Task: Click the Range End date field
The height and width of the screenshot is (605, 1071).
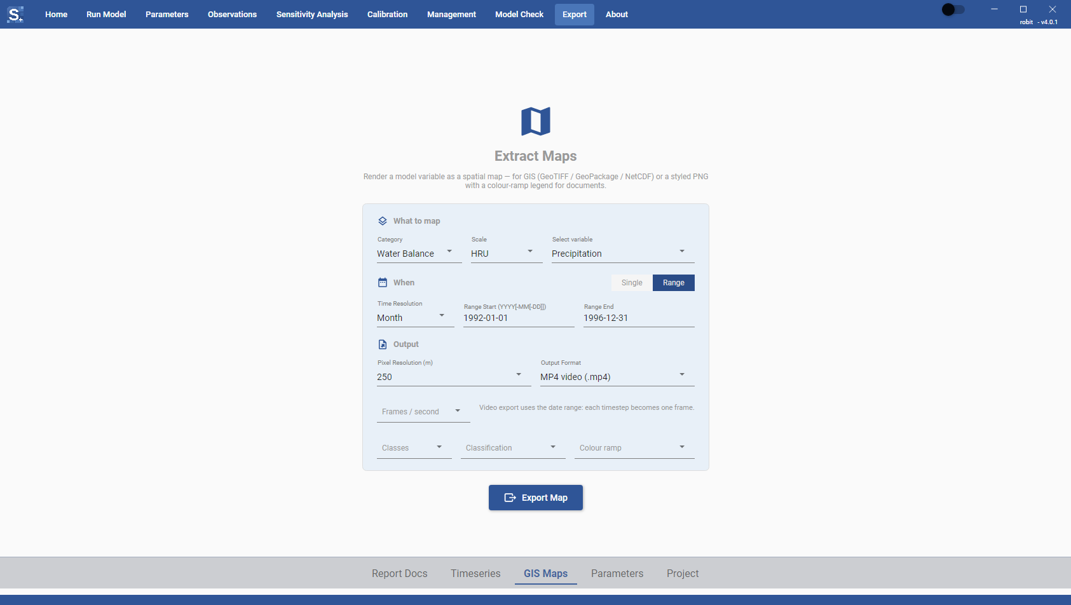Action: [639, 318]
